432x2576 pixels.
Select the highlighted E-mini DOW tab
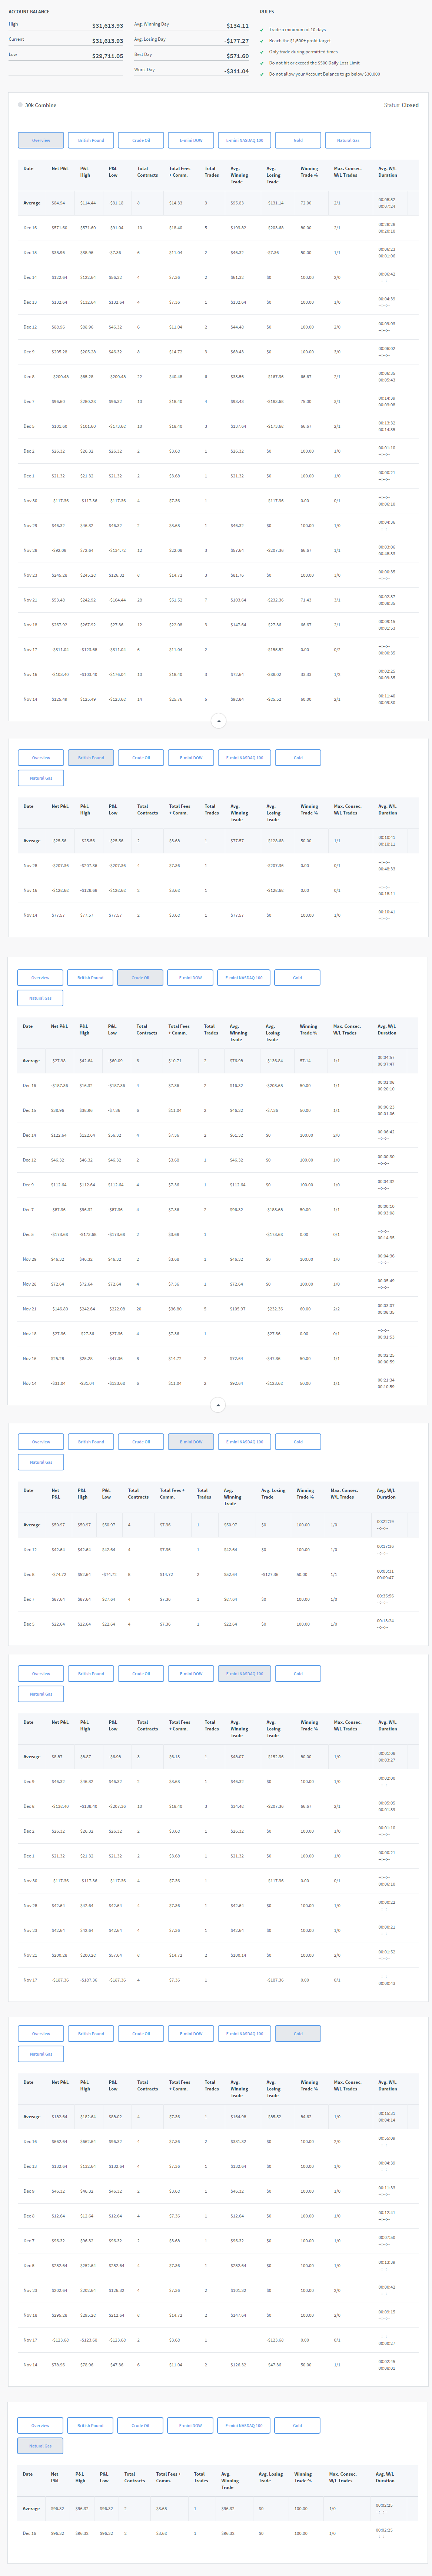coord(190,1441)
